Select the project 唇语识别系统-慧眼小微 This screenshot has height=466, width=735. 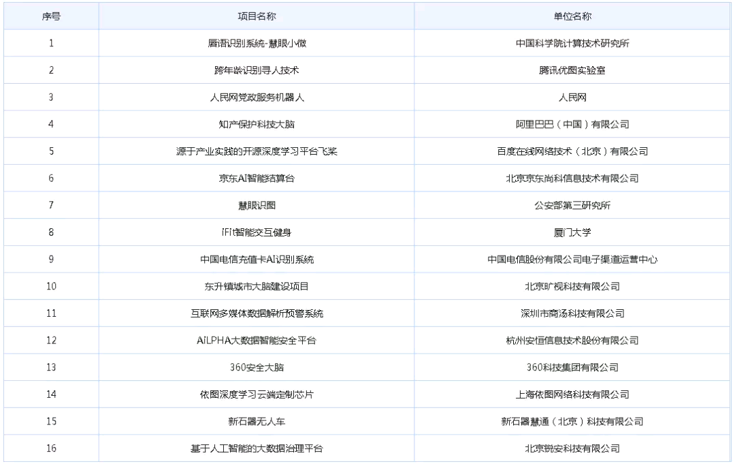pyautogui.click(x=257, y=43)
